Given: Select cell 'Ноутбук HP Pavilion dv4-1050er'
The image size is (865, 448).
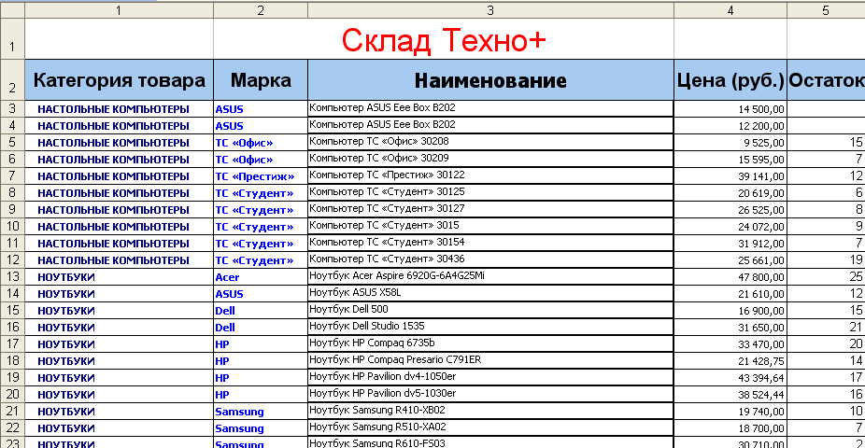Looking at the screenshot, I should [490, 378].
